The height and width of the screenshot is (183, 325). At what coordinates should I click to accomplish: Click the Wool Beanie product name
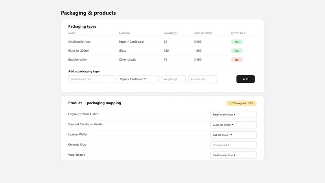point(77,155)
